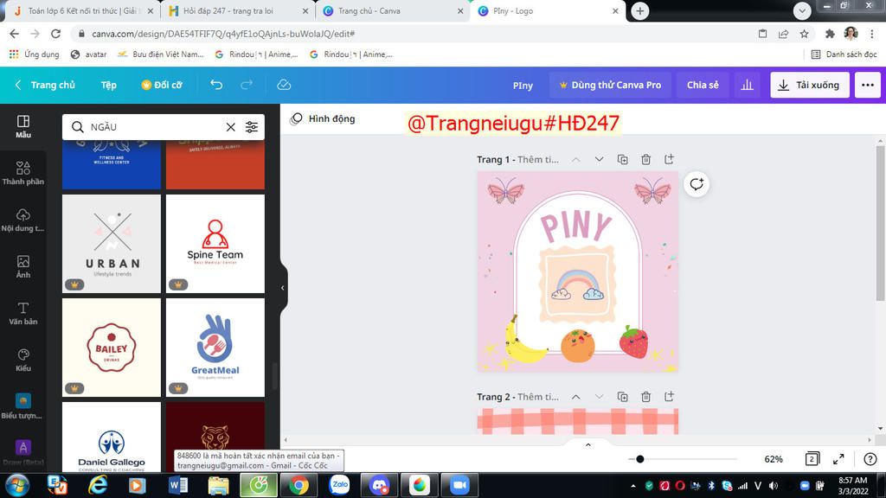Adjust the zoom slider handle
886x498 pixels.
(639, 459)
